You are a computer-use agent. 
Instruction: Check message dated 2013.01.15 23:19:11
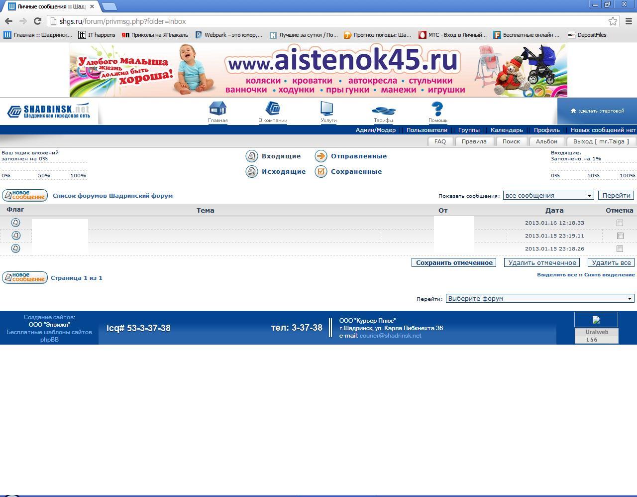point(620,236)
